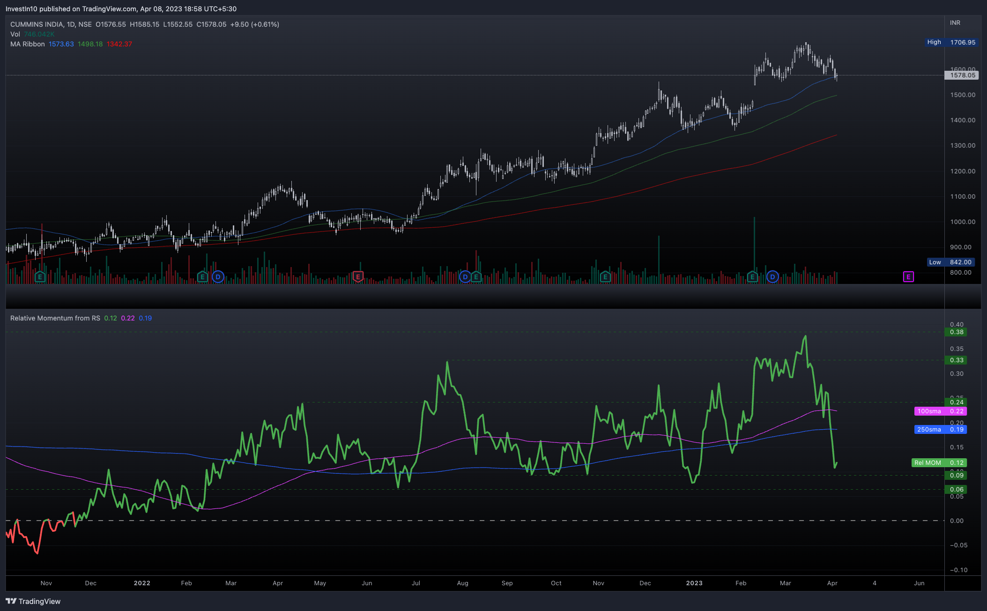
Task: Click the green MA Ribbon value 1498.18
Action: (90, 44)
